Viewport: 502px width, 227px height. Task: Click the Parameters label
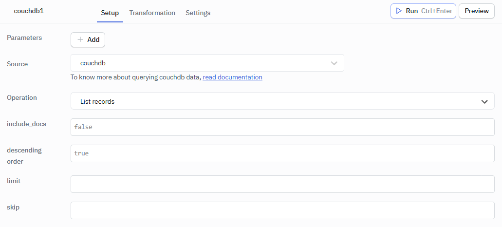24,38
